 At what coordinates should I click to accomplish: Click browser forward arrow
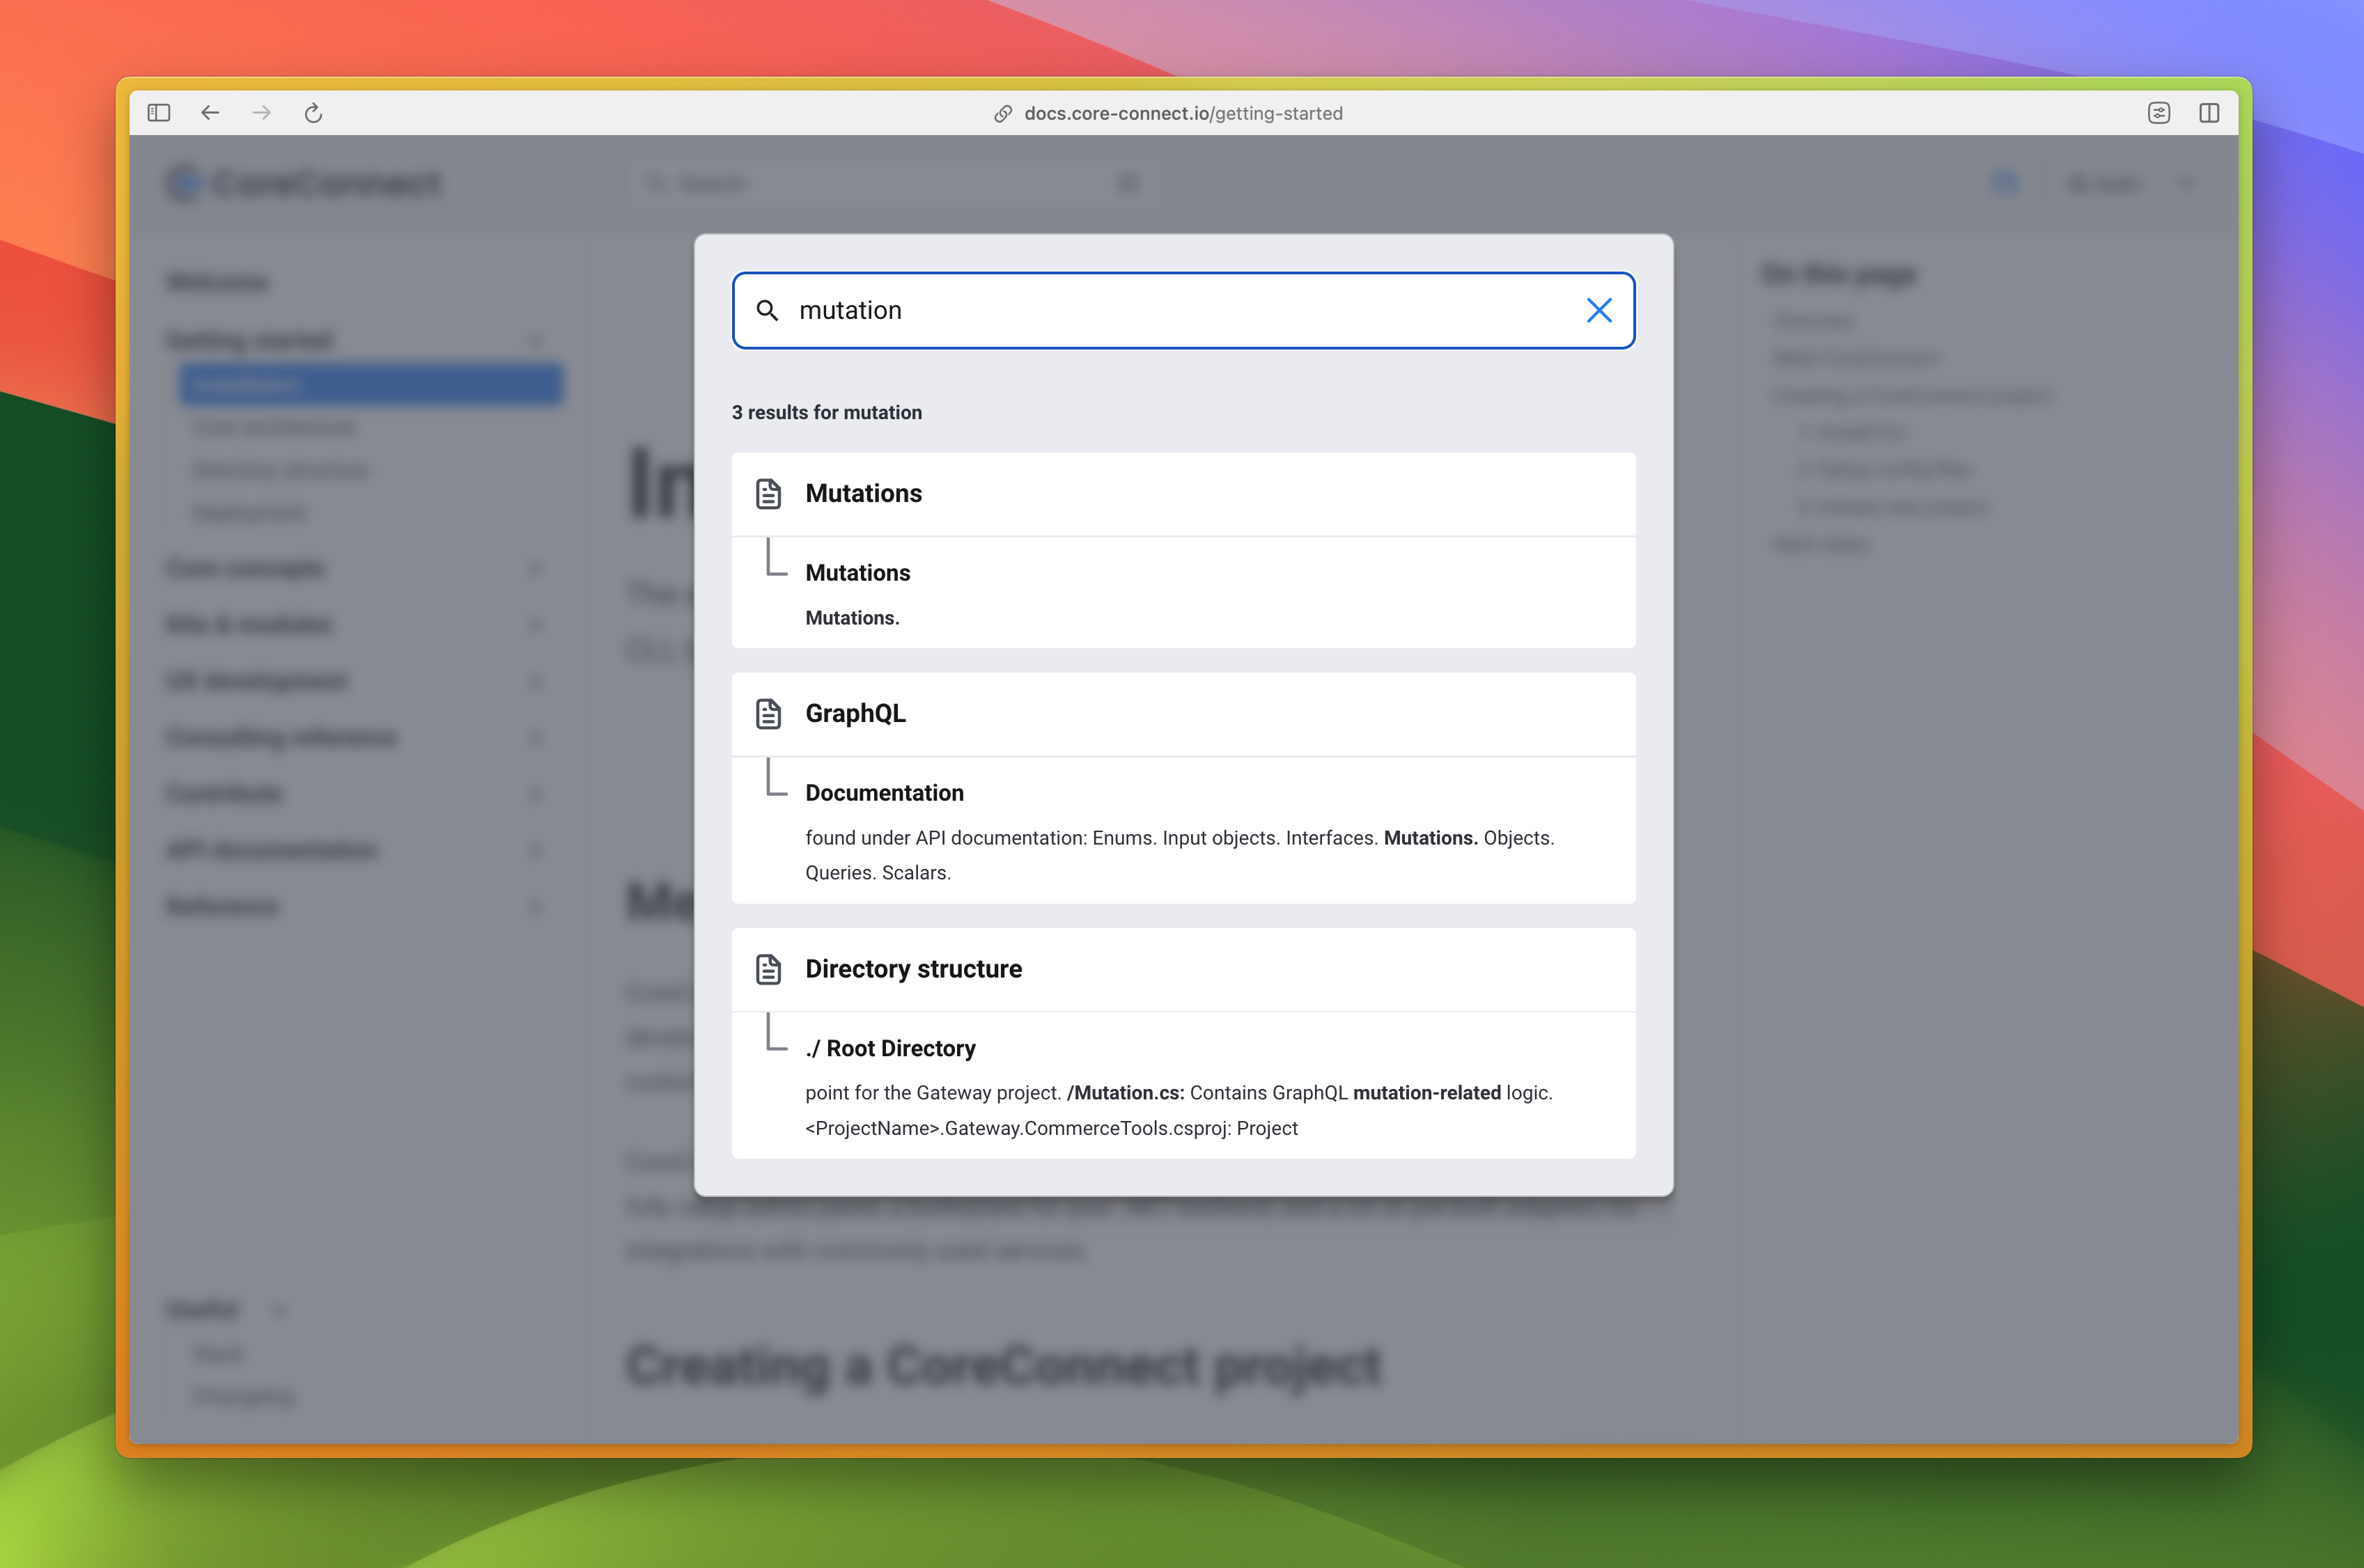pos(262,113)
